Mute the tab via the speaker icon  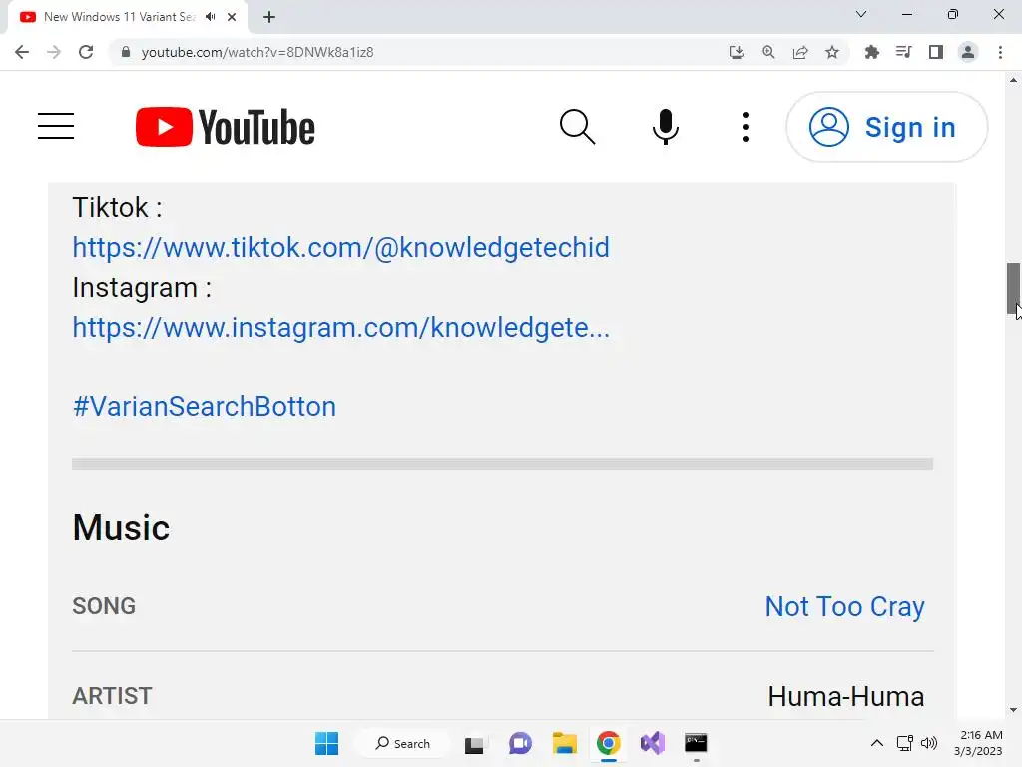pos(210,17)
